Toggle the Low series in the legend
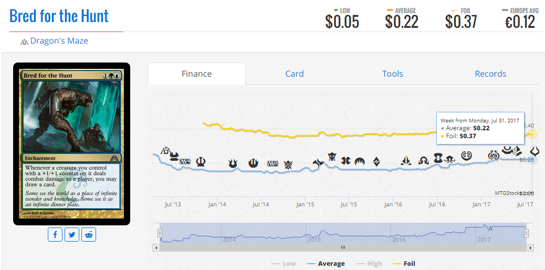 [x=284, y=264]
